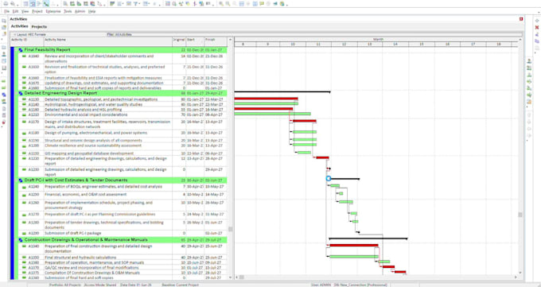541x287 pixels.
Task: Click the red lock icon in left sidebar
Action: [4, 122]
